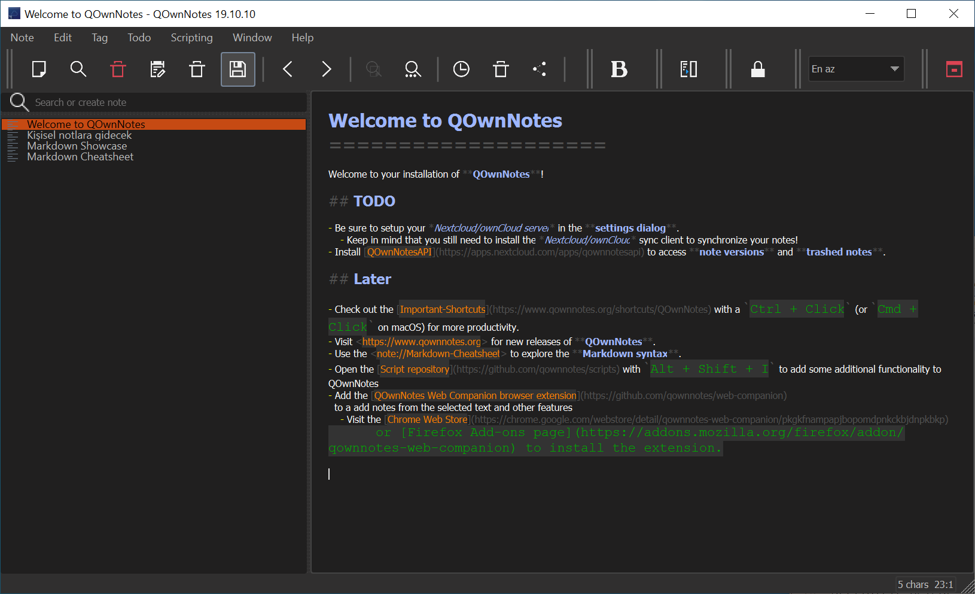Click the greyed-out search text icon
The width and height of the screenshot is (975, 594).
374,69
